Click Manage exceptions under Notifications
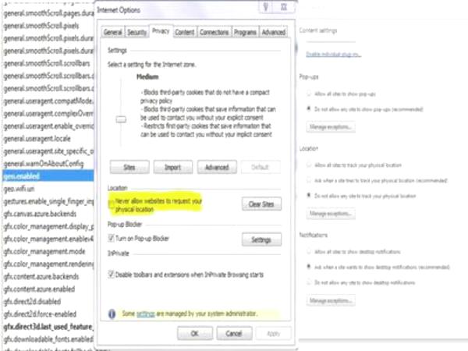Image resolution: width=468 pixels, height=351 pixels. coord(331,300)
